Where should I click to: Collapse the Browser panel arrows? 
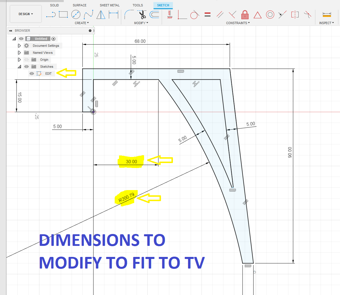(x=10, y=31)
